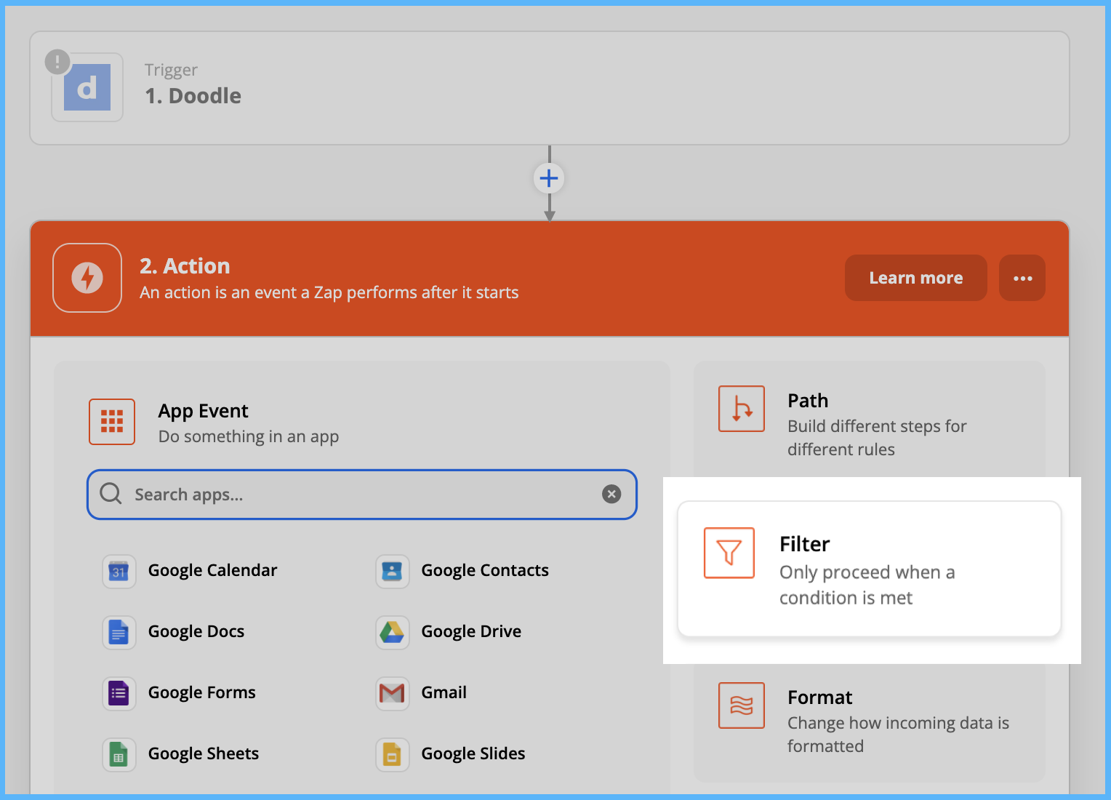This screenshot has width=1111, height=800.
Task: Click the Path branching icon
Action: point(742,409)
